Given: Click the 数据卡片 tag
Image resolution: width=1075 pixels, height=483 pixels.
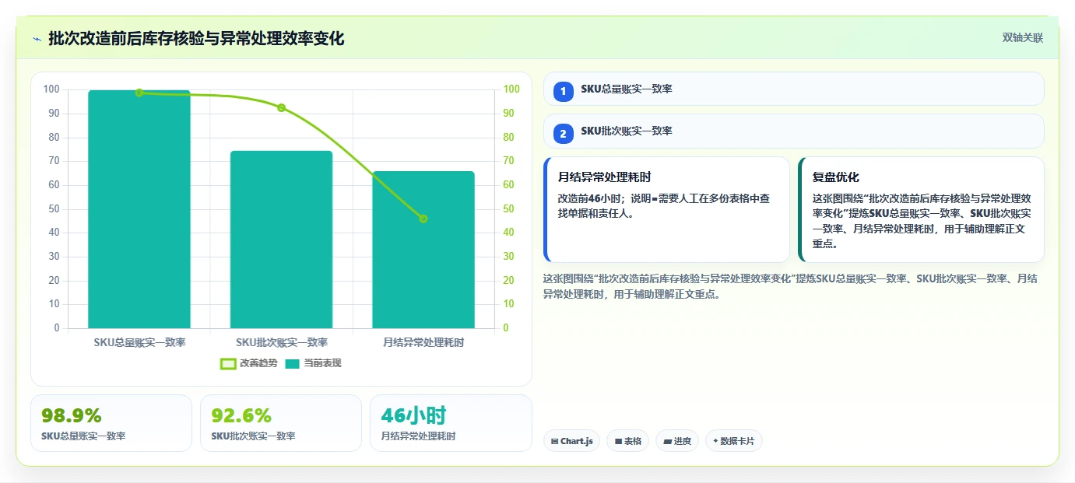Looking at the screenshot, I should point(734,441).
